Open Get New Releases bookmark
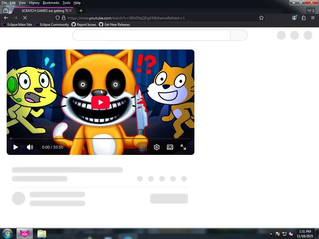 coord(114,25)
